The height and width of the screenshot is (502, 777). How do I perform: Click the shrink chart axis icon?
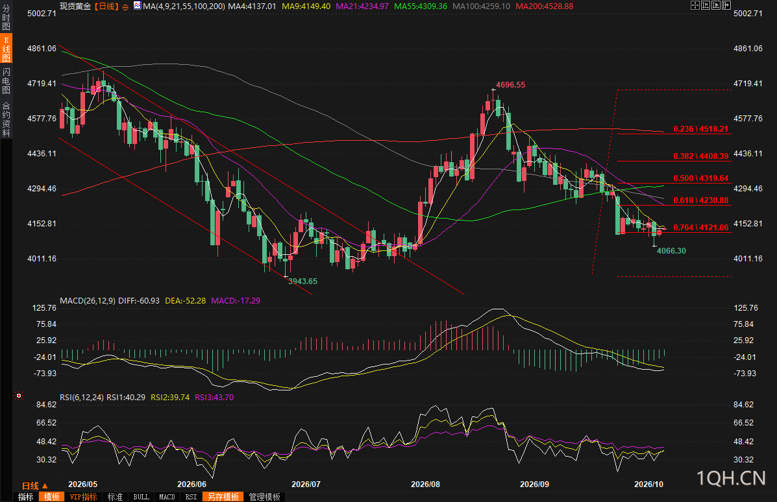tap(706, 5)
